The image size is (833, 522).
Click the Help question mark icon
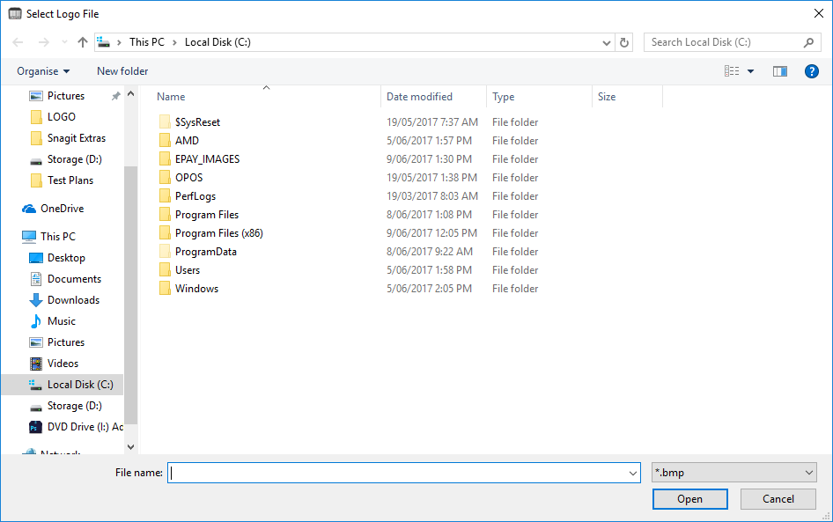point(812,71)
